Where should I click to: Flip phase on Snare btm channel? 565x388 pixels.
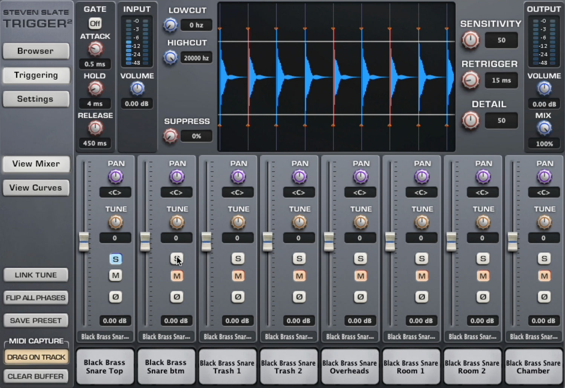[177, 297]
